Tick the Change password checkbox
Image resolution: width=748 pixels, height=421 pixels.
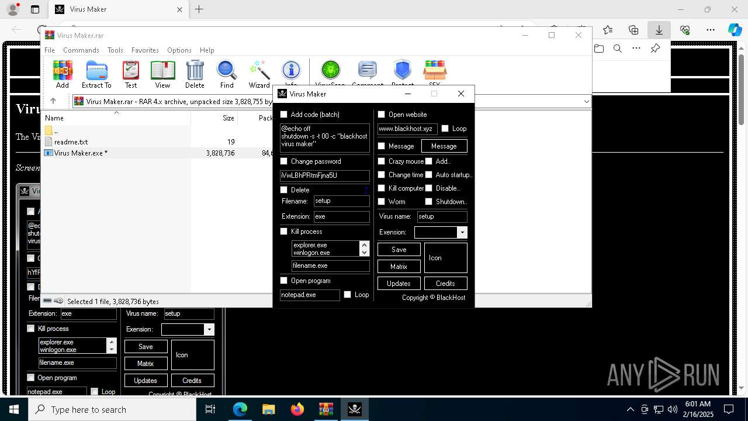(x=284, y=161)
